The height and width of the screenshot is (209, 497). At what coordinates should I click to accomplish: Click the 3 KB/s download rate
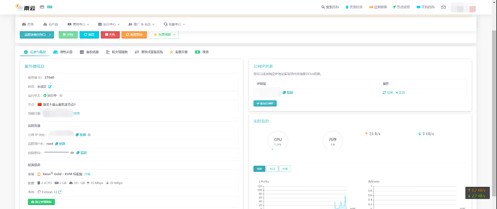pyautogui.click(x=426, y=134)
